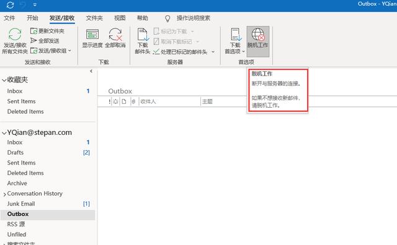Open the Archive folder
Viewport: 397px width, 245px height.
coord(47,183)
